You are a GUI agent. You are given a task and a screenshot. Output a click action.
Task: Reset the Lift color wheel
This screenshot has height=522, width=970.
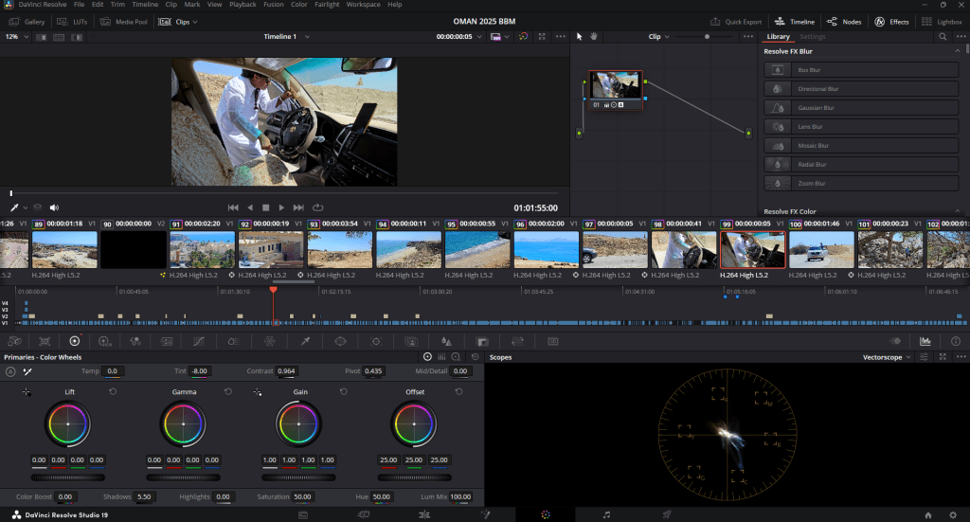click(x=113, y=391)
